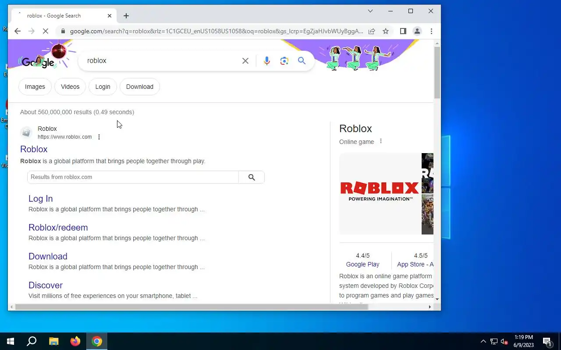Open the Chrome profile icon

(x=417, y=31)
